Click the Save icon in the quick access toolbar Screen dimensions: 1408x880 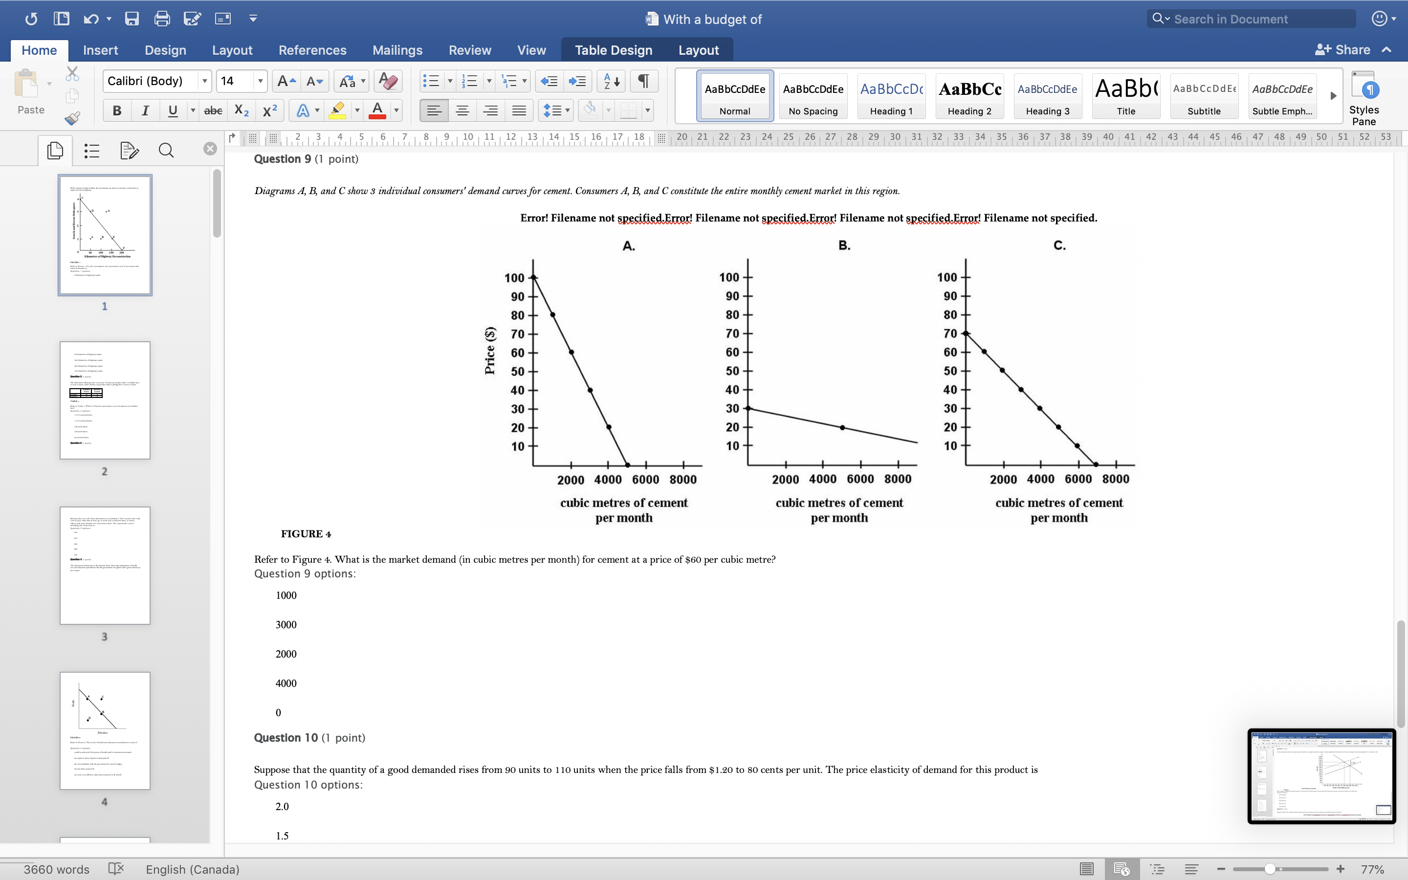[132, 19]
